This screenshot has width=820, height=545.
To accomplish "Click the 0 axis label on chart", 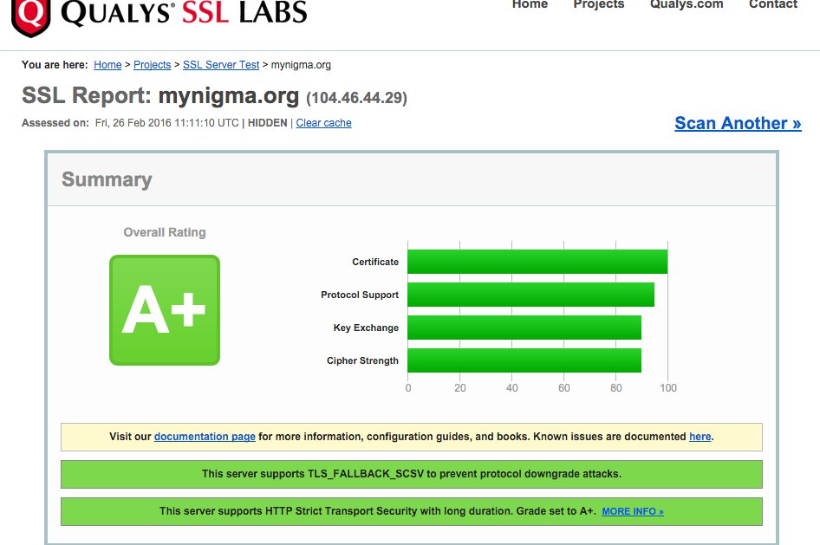I will click(408, 387).
